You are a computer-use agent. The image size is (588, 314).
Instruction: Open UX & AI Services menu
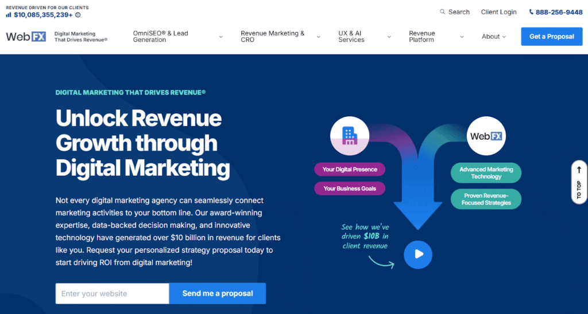point(351,37)
